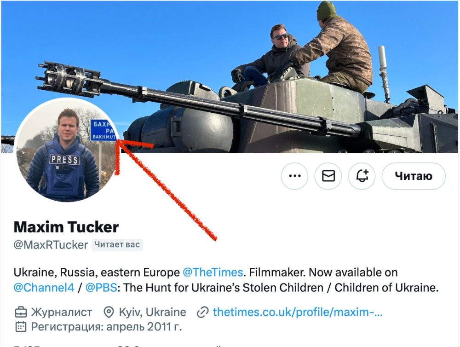The width and height of the screenshot is (460, 347).
Task: Click the chain link icon
Action: [x=202, y=312]
